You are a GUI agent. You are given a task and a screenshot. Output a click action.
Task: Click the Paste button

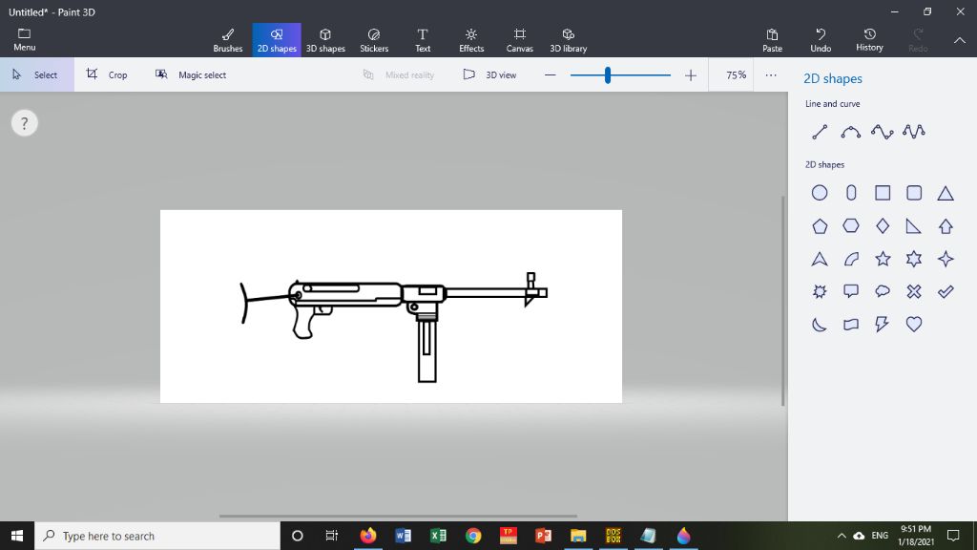(x=772, y=40)
